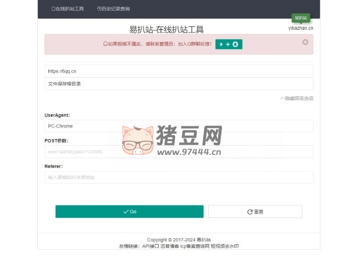Click the pig mascot watermark logo
Image resolution: width=345 pixels, height=280 pixels.
point(138,140)
